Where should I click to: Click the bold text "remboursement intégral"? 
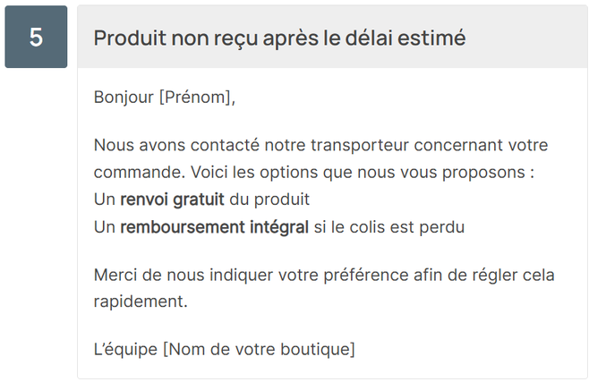(214, 227)
